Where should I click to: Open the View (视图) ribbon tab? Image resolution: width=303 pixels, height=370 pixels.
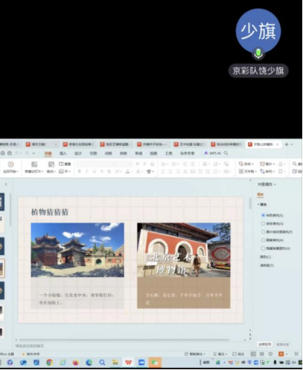click(x=153, y=153)
